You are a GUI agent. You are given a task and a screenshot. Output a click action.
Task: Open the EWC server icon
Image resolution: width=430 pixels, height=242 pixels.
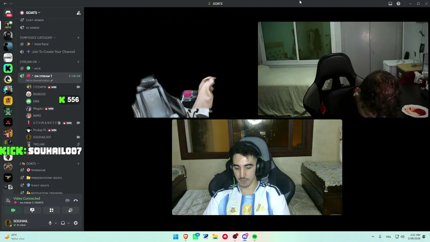(x=8, y=57)
